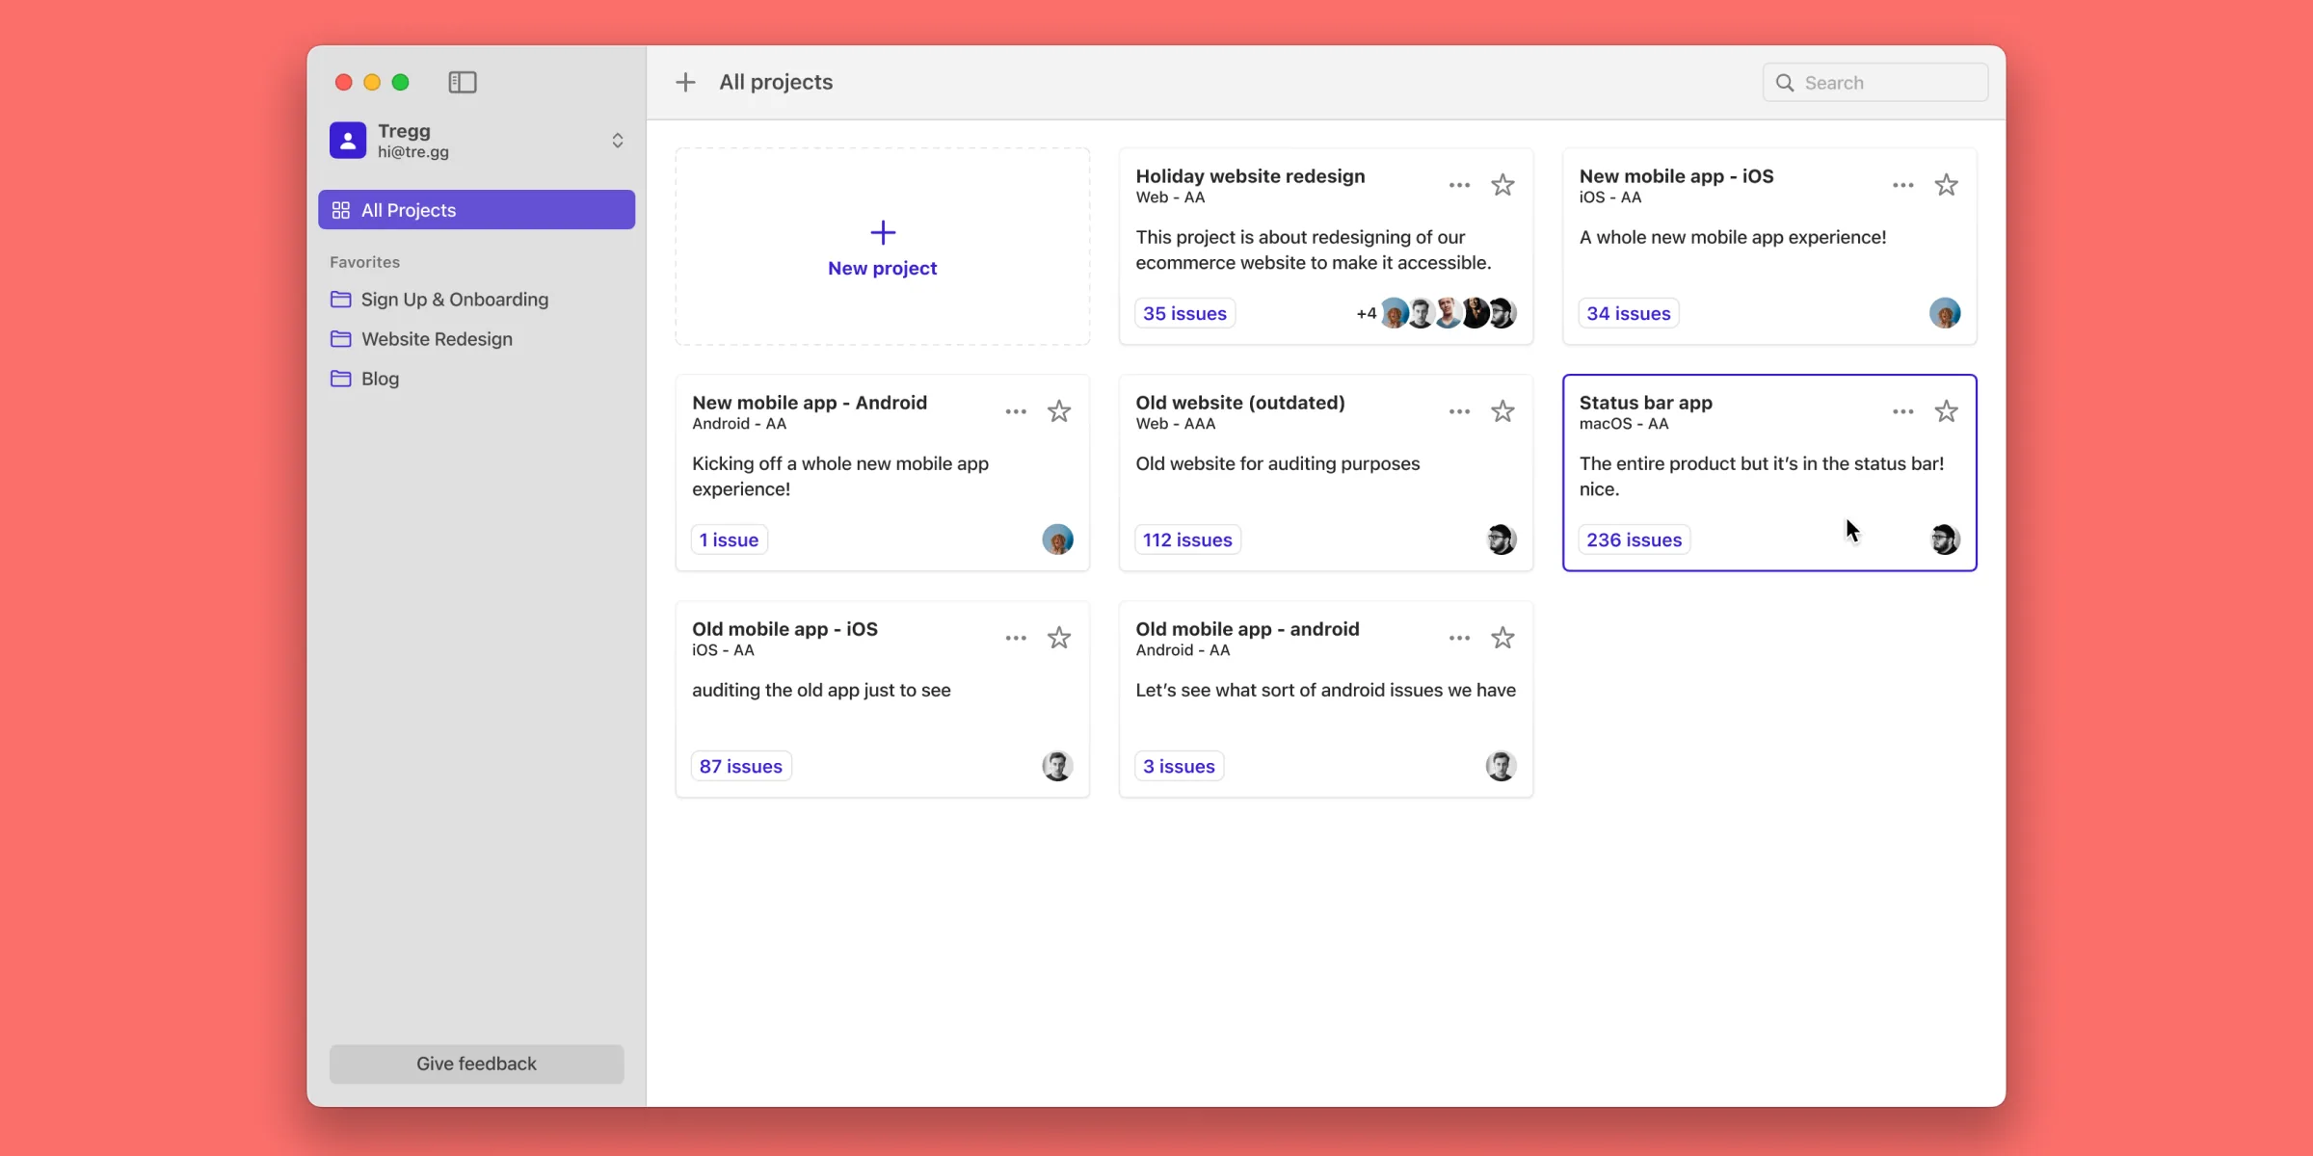Click the avatar on Old mobile app - android card
This screenshot has width=2313, height=1156.
point(1502,765)
